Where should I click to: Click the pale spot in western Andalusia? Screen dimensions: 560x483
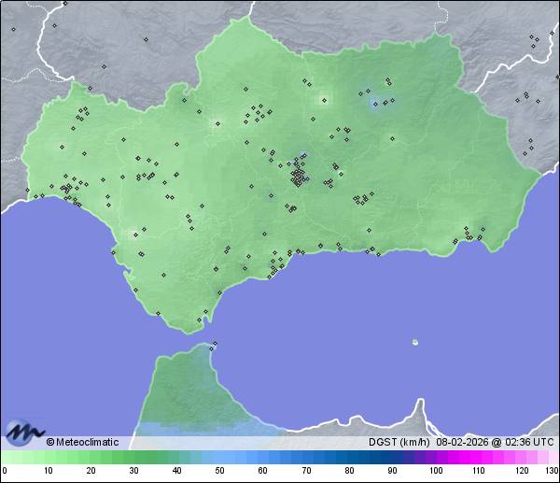(63, 147)
